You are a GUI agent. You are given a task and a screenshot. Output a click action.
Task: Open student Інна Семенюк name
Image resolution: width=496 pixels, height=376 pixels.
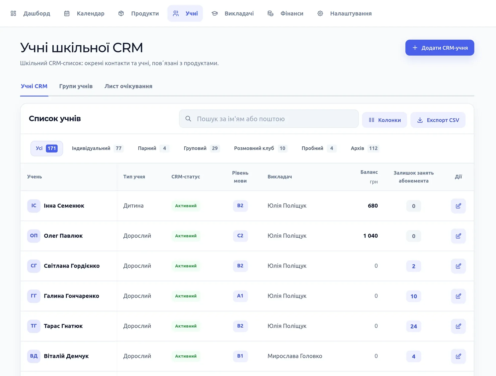64,206
